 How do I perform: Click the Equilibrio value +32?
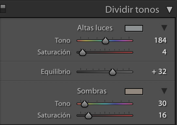tap(159, 72)
